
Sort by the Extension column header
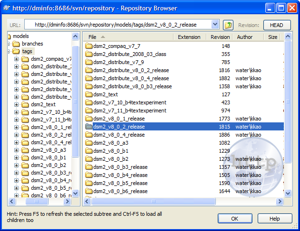(x=190, y=37)
